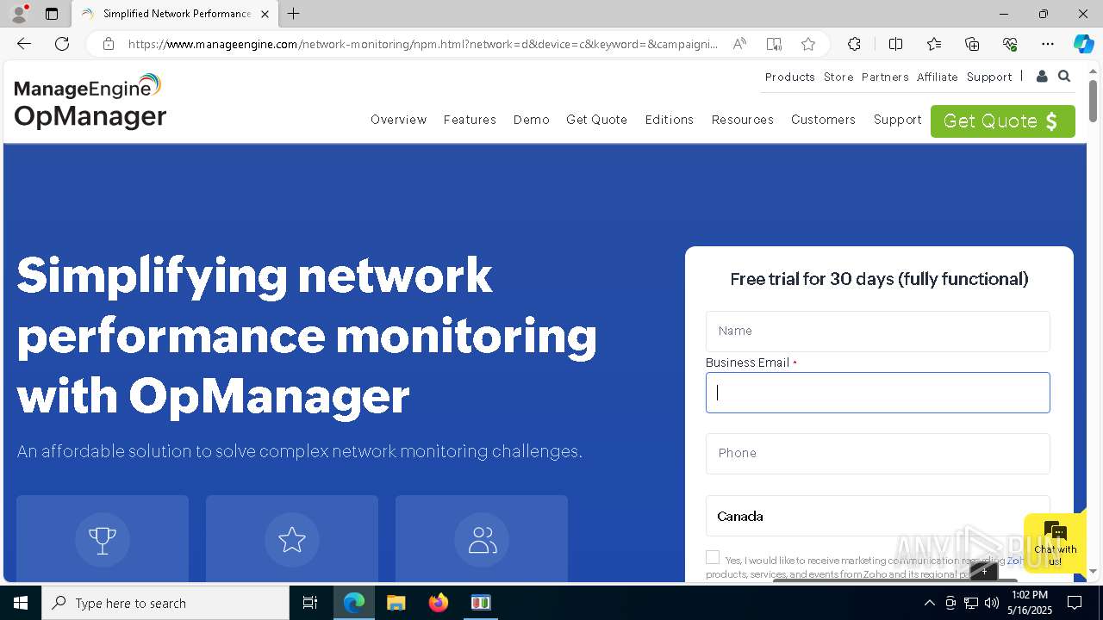Open Browser essentials

(x=1010, y=44)
